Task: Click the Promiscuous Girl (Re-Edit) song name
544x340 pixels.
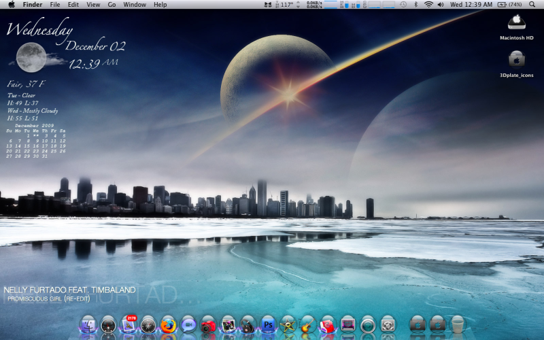Action: [x=49, y=299]
